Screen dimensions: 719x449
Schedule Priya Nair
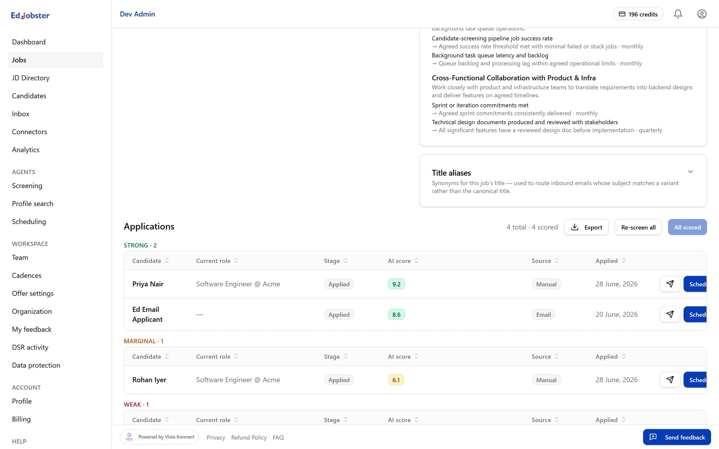coord(695,284)
